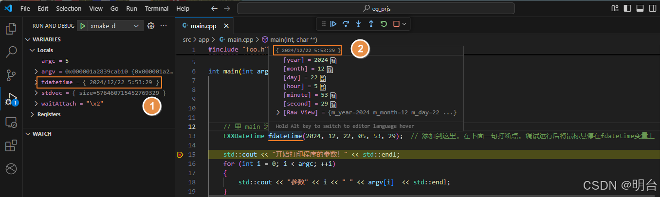View binary data for [day] value

(323, 78)
